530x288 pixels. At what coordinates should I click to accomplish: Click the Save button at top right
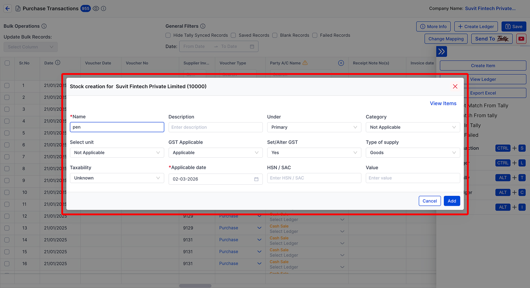514,26
